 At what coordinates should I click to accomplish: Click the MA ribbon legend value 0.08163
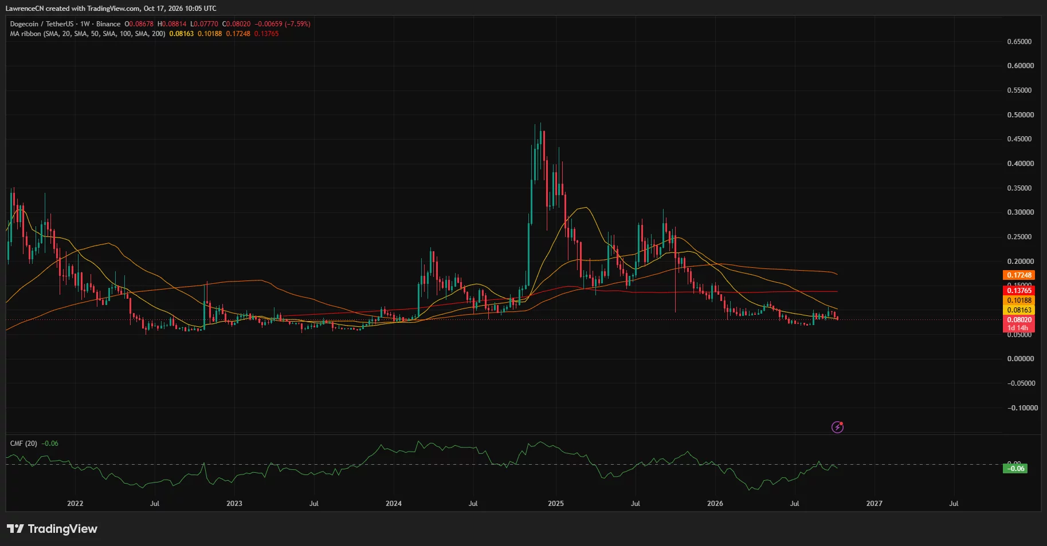(182, 34)
